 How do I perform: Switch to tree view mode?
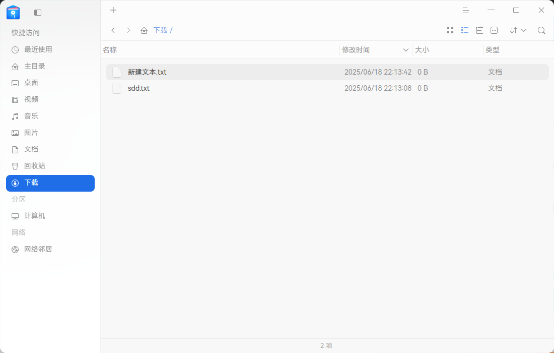[x=479, y=30]
